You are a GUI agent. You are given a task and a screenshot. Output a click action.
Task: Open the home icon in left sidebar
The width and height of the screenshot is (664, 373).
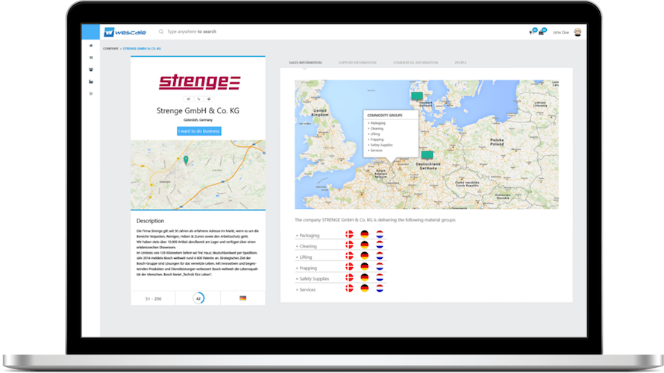90,46
